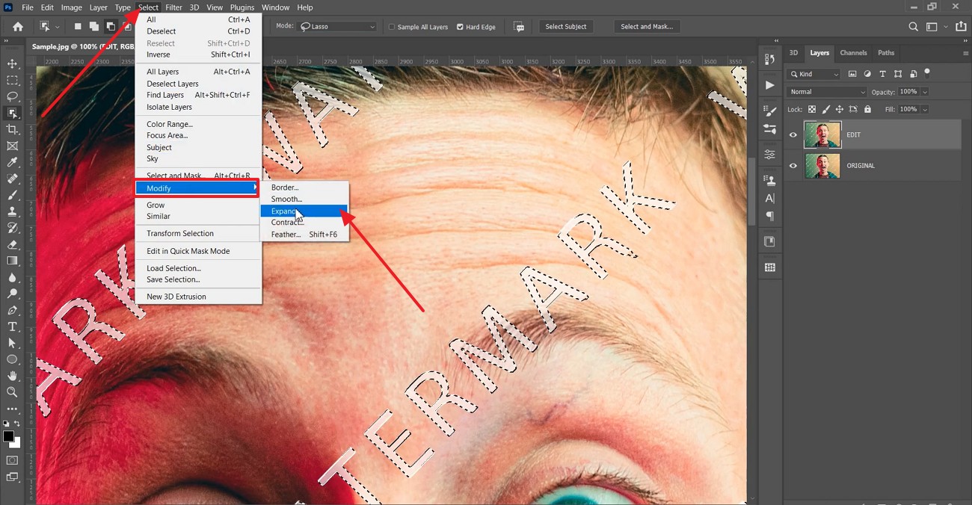Screen dimensions: 972x505
Task: Choose Feather in Modify submenu
Action: coord(304,235)
